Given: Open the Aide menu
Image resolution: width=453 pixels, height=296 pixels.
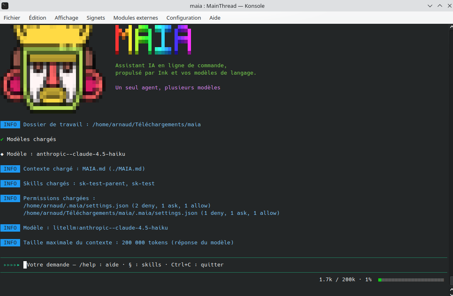Looking at the screenshot, I should tap(215, 18).
